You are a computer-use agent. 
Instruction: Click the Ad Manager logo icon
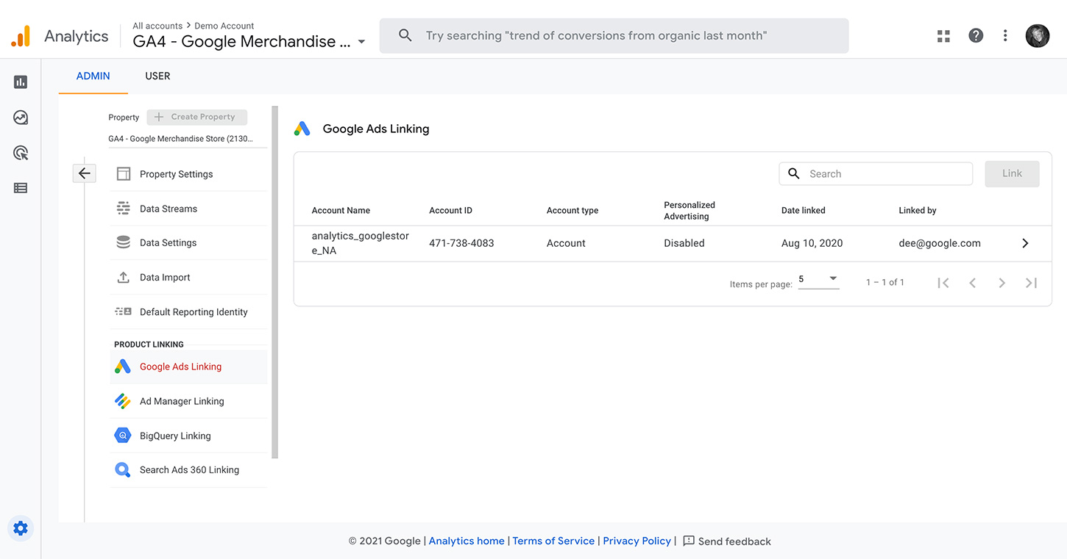123,401
